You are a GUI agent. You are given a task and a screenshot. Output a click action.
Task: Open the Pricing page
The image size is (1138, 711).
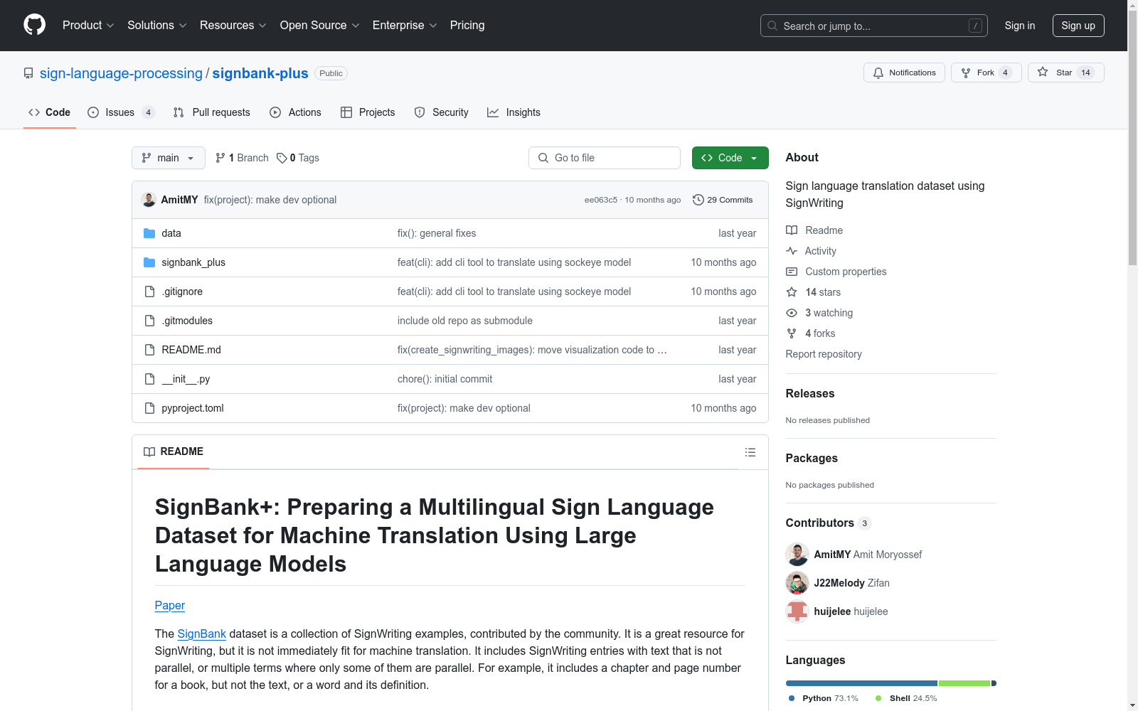(x=467, y=26)
